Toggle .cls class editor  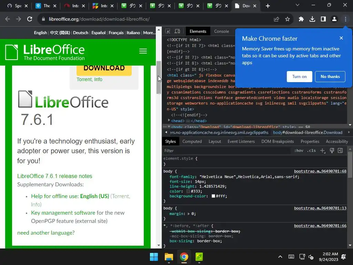(x=311, y=150)
